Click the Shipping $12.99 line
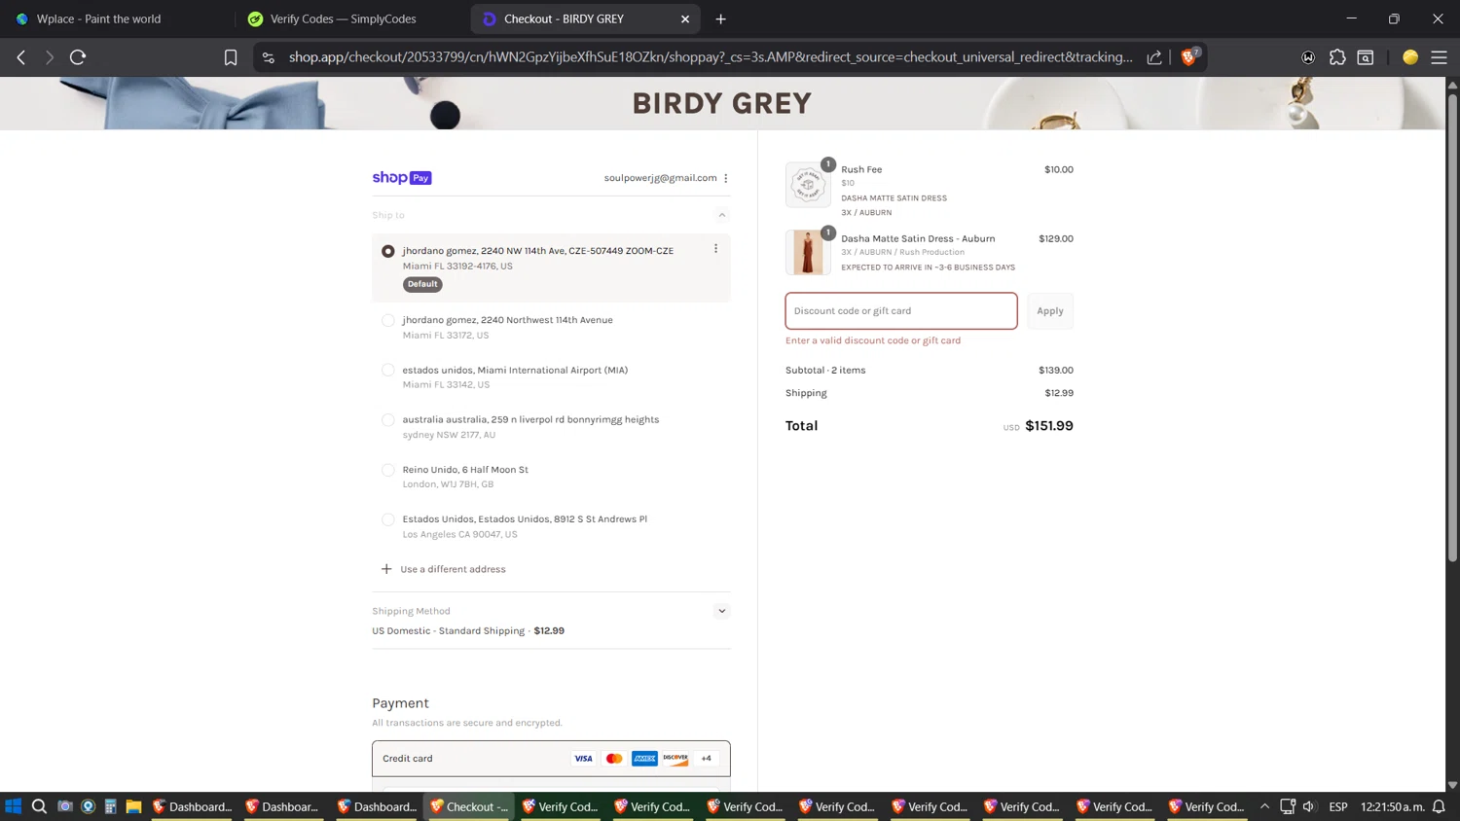Image resolution: width=1460 pixels, height=821 pixels. (x=930, y=393)
